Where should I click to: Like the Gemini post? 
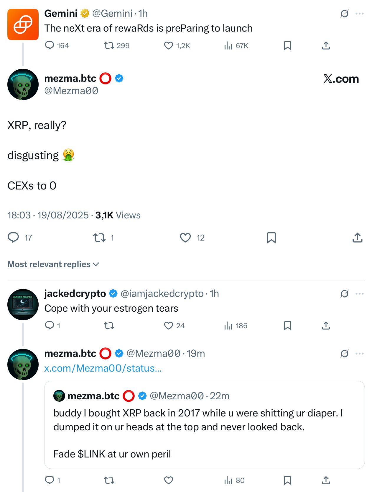pos(169,46)
